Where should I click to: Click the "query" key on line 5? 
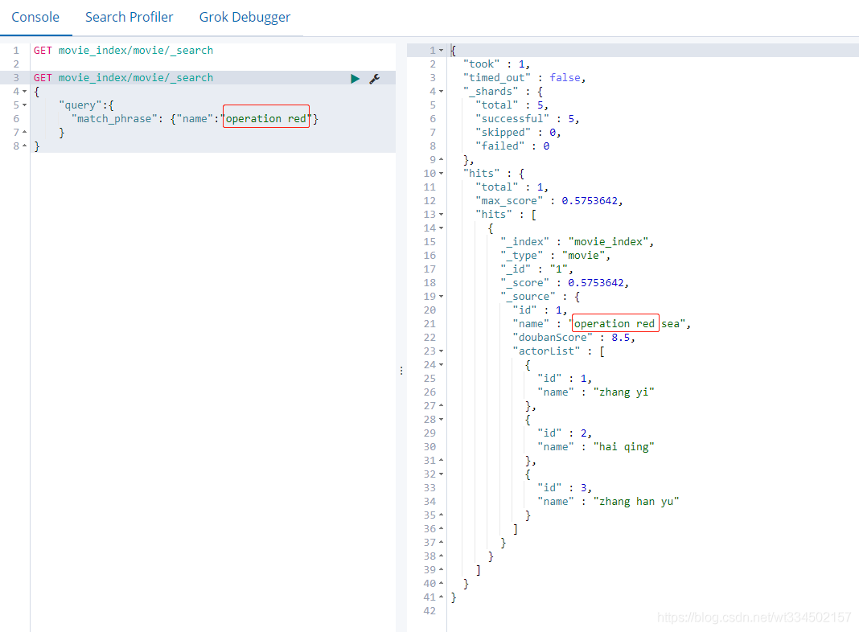[80, 105]
